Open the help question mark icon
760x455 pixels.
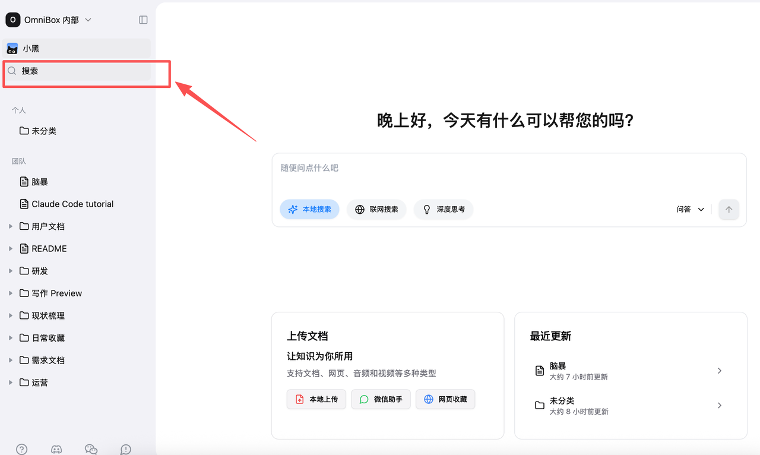(22, 449)
